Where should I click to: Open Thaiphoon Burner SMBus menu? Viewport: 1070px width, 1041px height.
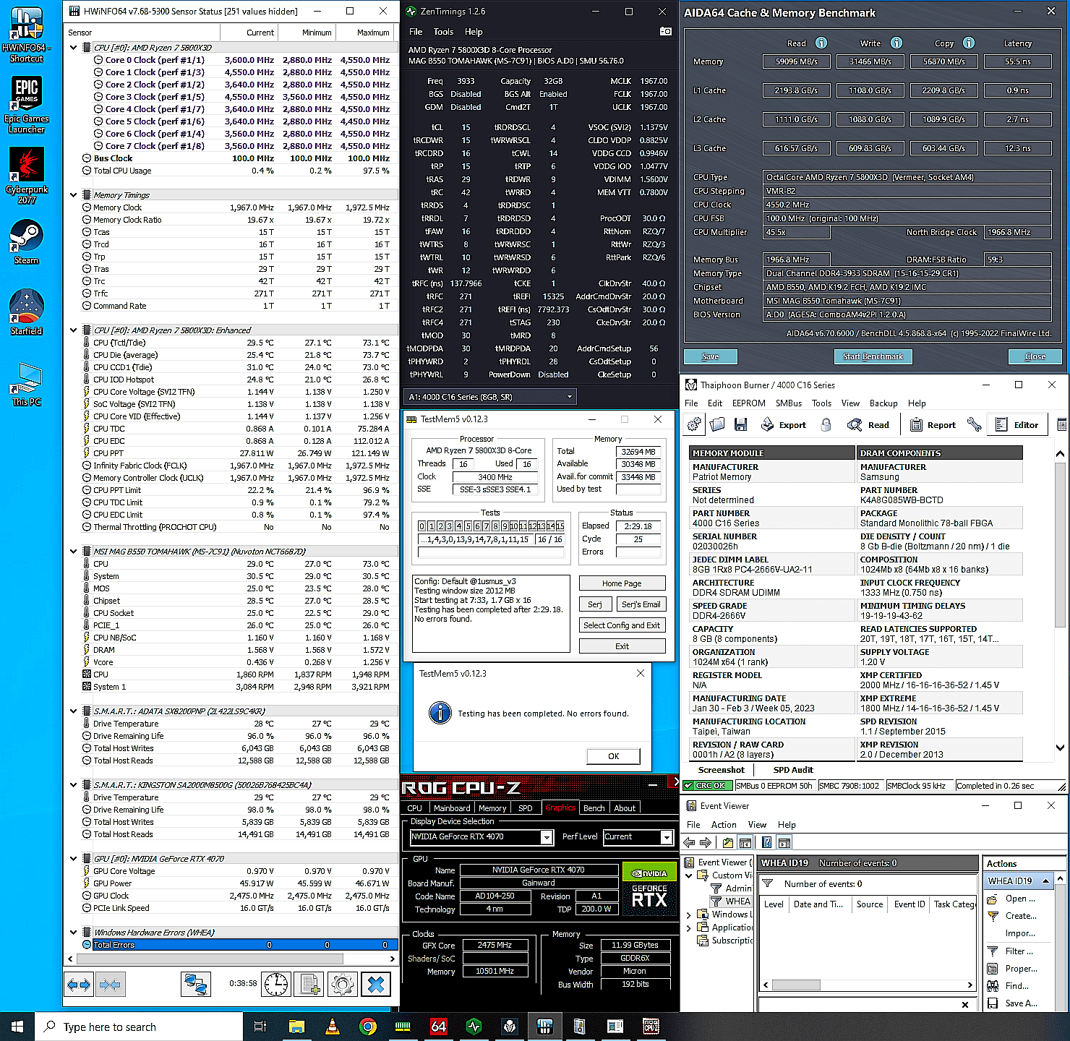[789, 403]
